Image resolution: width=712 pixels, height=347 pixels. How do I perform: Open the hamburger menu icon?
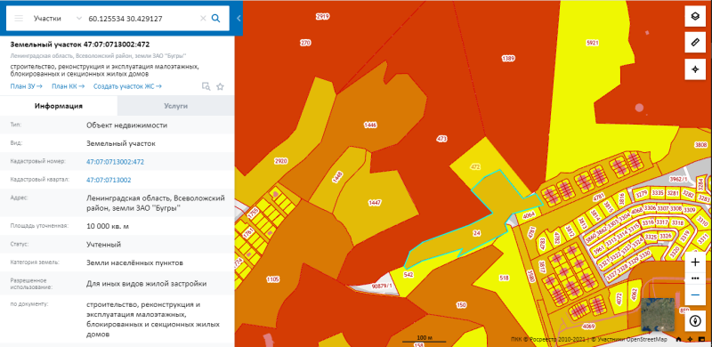[x=19, y=18]
